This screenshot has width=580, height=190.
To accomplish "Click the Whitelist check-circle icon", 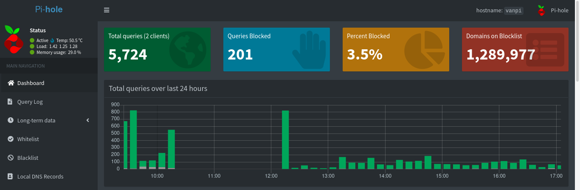I will (11, 139).
